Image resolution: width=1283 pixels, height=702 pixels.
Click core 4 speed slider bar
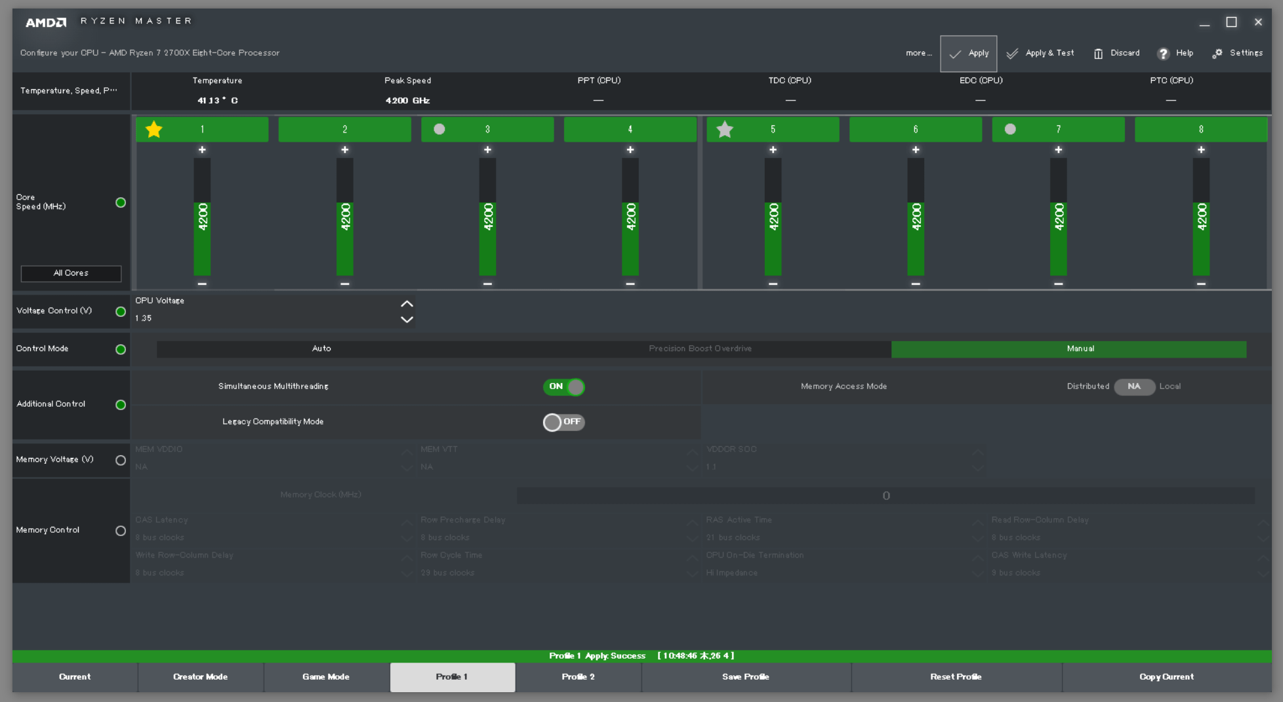(630, 217)
